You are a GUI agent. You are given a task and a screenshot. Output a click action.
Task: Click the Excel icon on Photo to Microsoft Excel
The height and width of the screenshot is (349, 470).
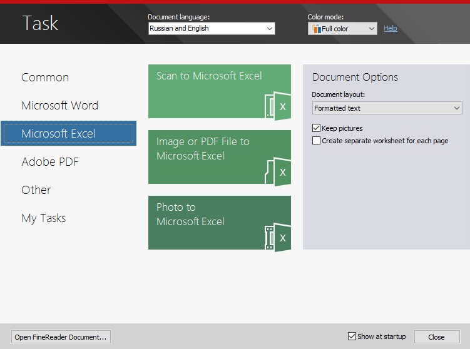click(x=278, y=237)
